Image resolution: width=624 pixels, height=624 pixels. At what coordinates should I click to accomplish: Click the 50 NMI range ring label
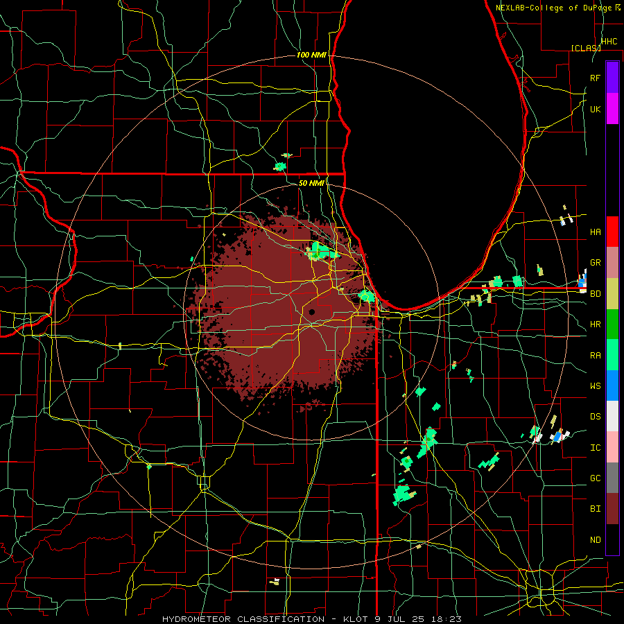click(x=311, y=183)
